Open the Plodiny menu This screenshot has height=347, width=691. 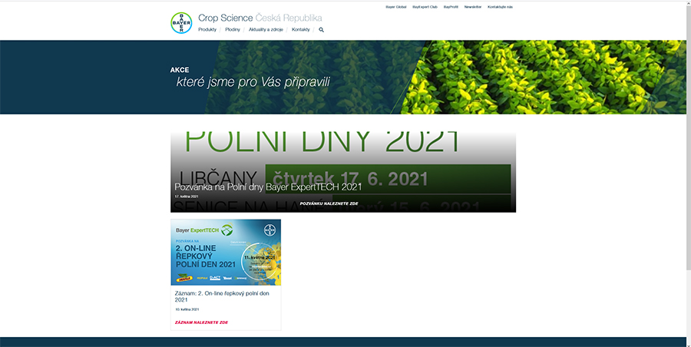point(233,30)
